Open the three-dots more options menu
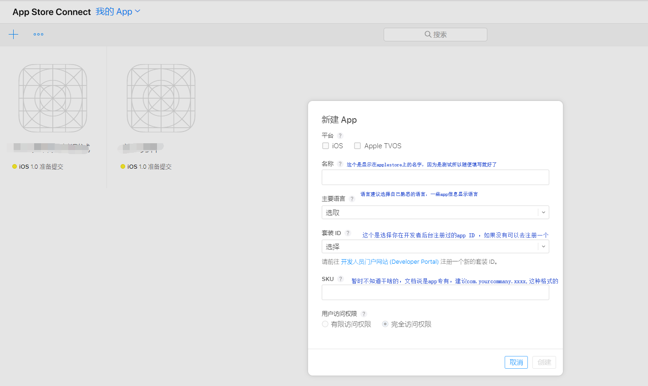Viewport: 648px width, 386px height. click(39, 34)
